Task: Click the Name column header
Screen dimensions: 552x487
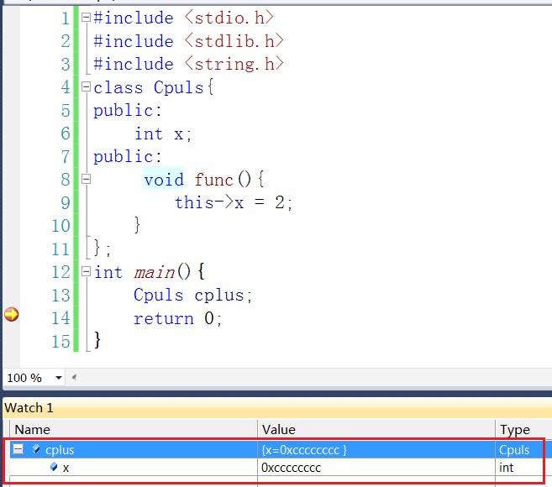Action: click(134, 430)
